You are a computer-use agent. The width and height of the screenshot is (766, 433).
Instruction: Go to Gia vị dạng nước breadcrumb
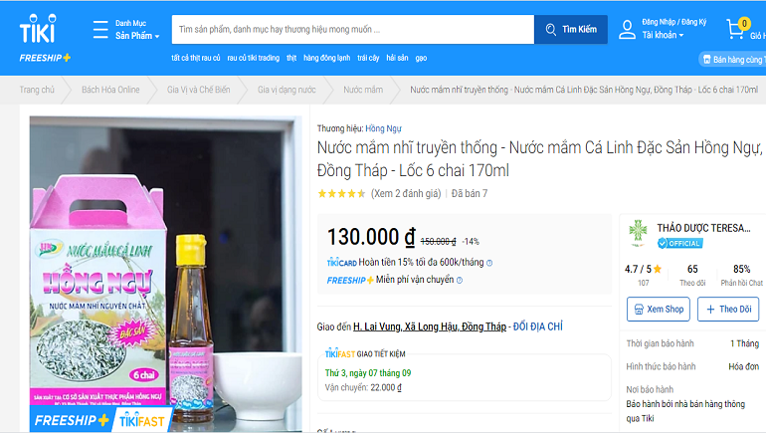(x=287, y=90)
